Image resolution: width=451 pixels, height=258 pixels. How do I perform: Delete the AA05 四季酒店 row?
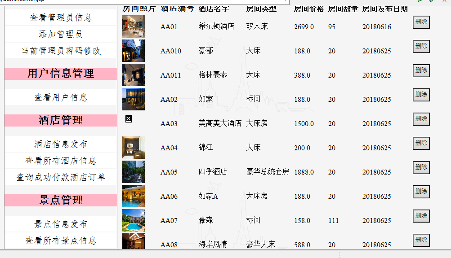421,168
